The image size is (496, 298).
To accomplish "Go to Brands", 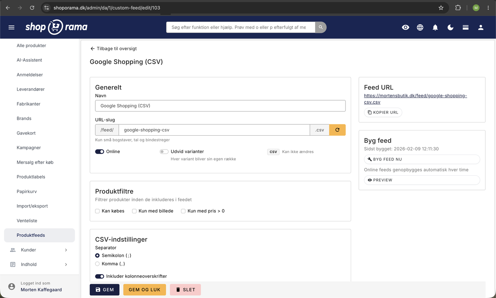I will tap(24, 118).
